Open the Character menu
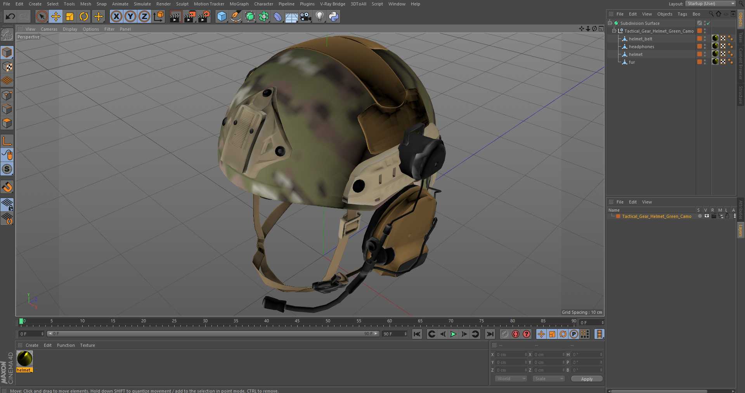745x393 pixels. pos(264,4)
